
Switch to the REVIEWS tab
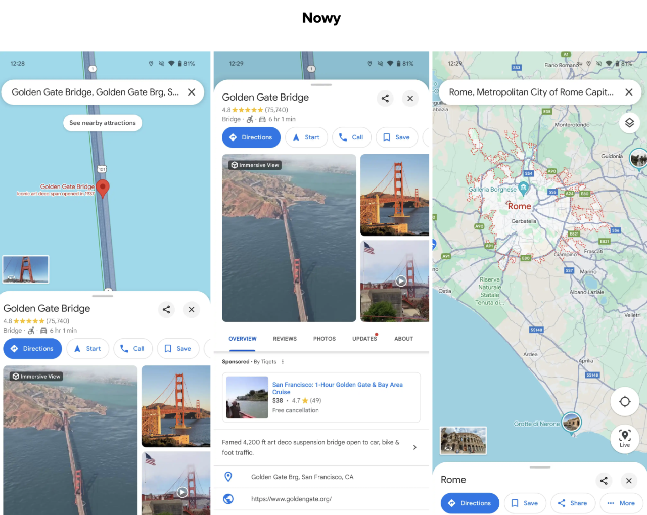coord(285,339)
